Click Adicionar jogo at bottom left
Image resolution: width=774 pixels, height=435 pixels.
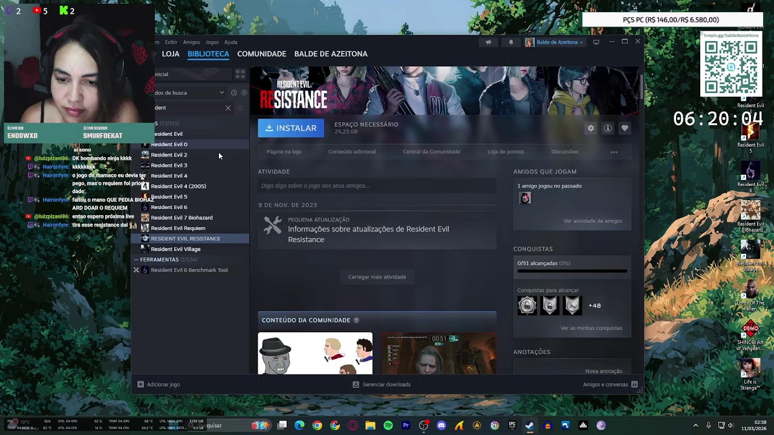coord(158,384)
